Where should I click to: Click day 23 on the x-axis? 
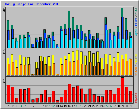98,106
